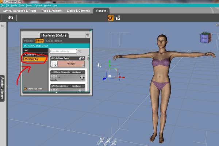Image resolution: width=219 pixels, height=146 pixels.
Task: Switch to the Shader Baker page
Action: (54, 41)
